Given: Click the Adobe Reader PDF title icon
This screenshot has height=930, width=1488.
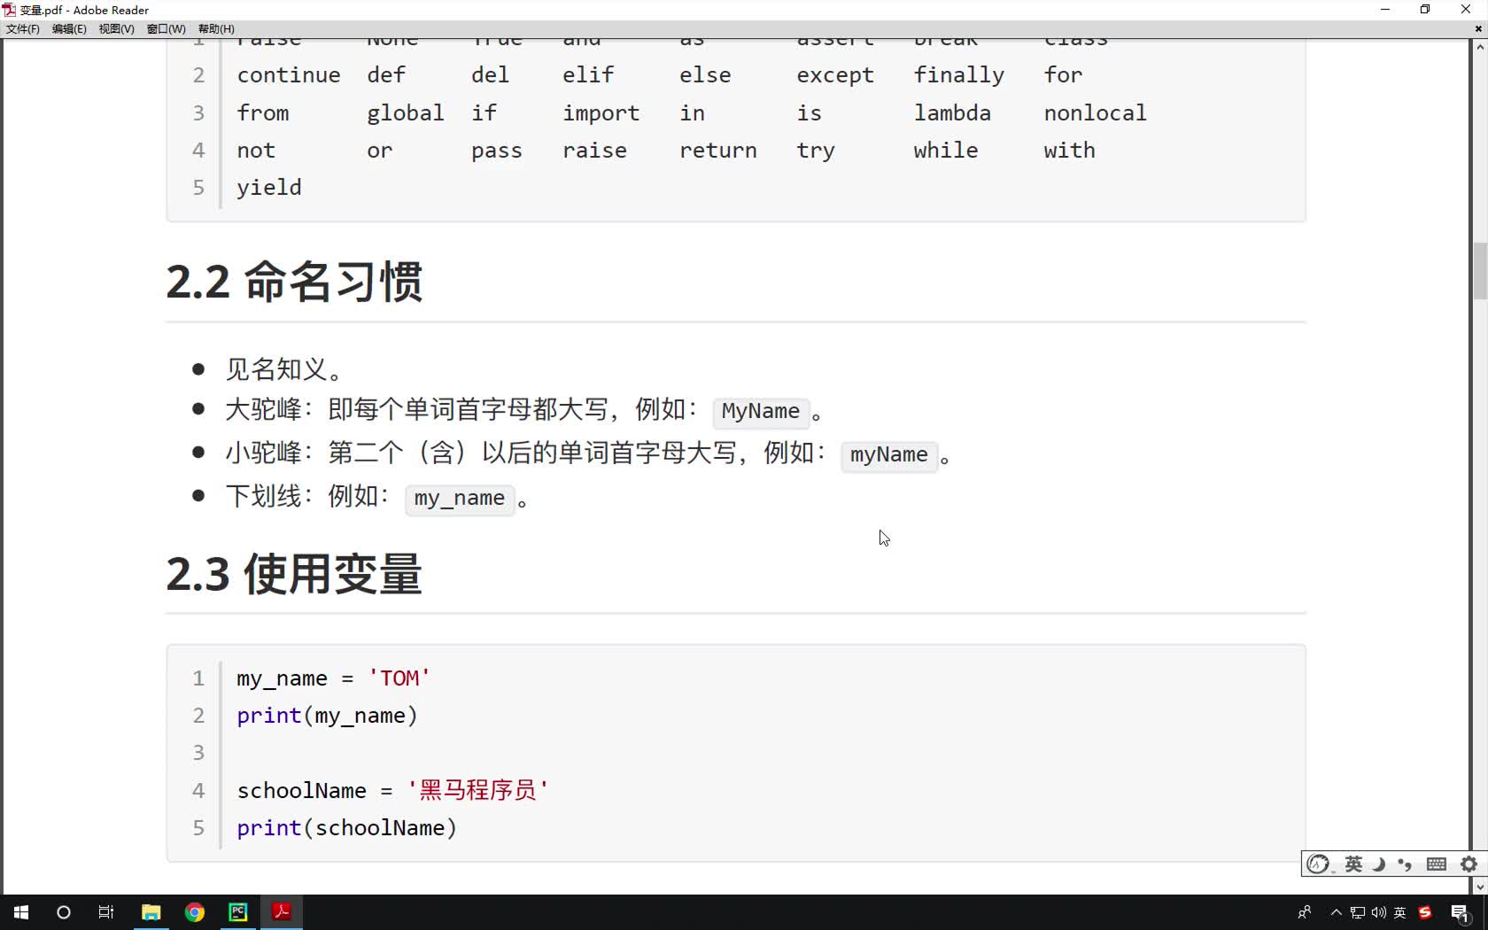Looking at the screenshot, I should [x=10, y=10].
